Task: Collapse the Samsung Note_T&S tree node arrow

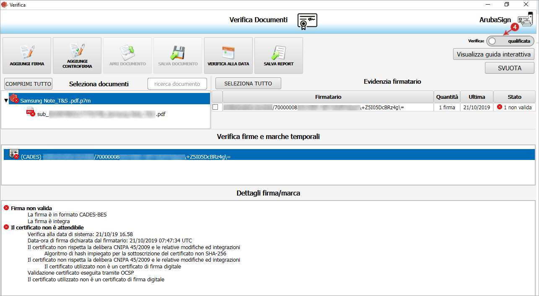Action: (6, 100)
